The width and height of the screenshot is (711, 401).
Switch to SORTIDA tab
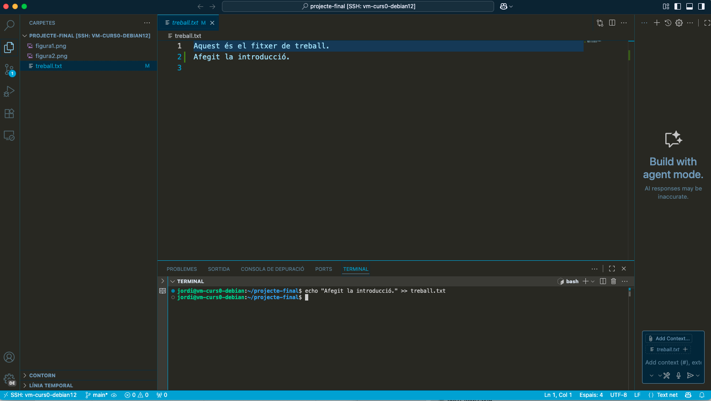click(219, 269)
